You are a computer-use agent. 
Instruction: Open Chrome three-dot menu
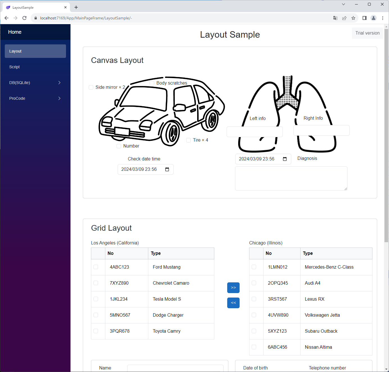[x=383, y=18]
